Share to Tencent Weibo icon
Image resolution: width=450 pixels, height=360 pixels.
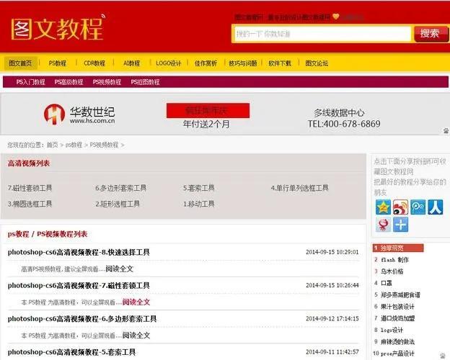pos(418,207)
